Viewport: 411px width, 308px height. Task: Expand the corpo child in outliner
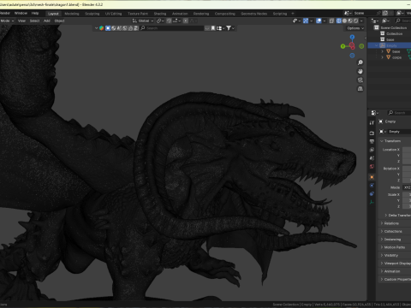tap(382, 57)
